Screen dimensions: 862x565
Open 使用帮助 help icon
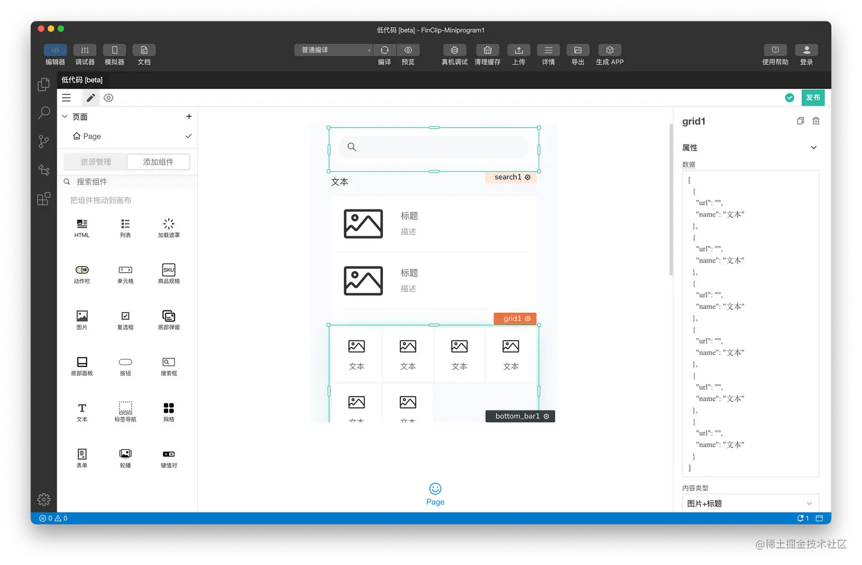775,50
